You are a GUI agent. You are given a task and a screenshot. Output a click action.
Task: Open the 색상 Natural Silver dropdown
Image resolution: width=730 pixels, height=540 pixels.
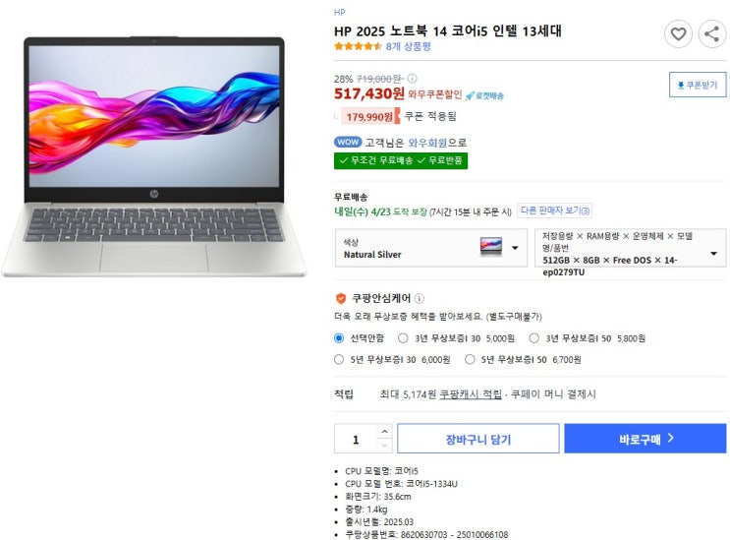click(x=431, y=248)
